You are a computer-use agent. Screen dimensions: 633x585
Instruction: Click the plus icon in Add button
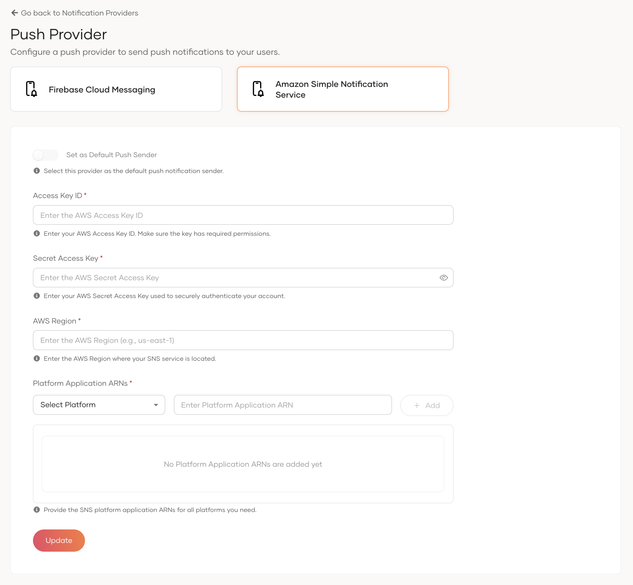[417, 405]
